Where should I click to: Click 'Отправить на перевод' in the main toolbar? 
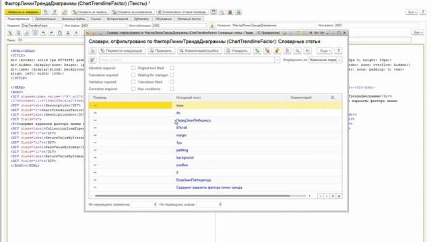tap(90, 12)
